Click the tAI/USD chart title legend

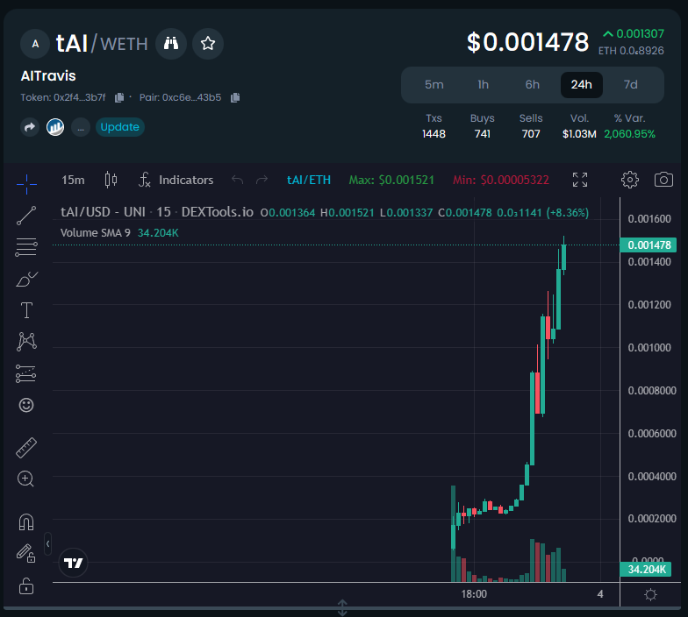click(156, 212)
